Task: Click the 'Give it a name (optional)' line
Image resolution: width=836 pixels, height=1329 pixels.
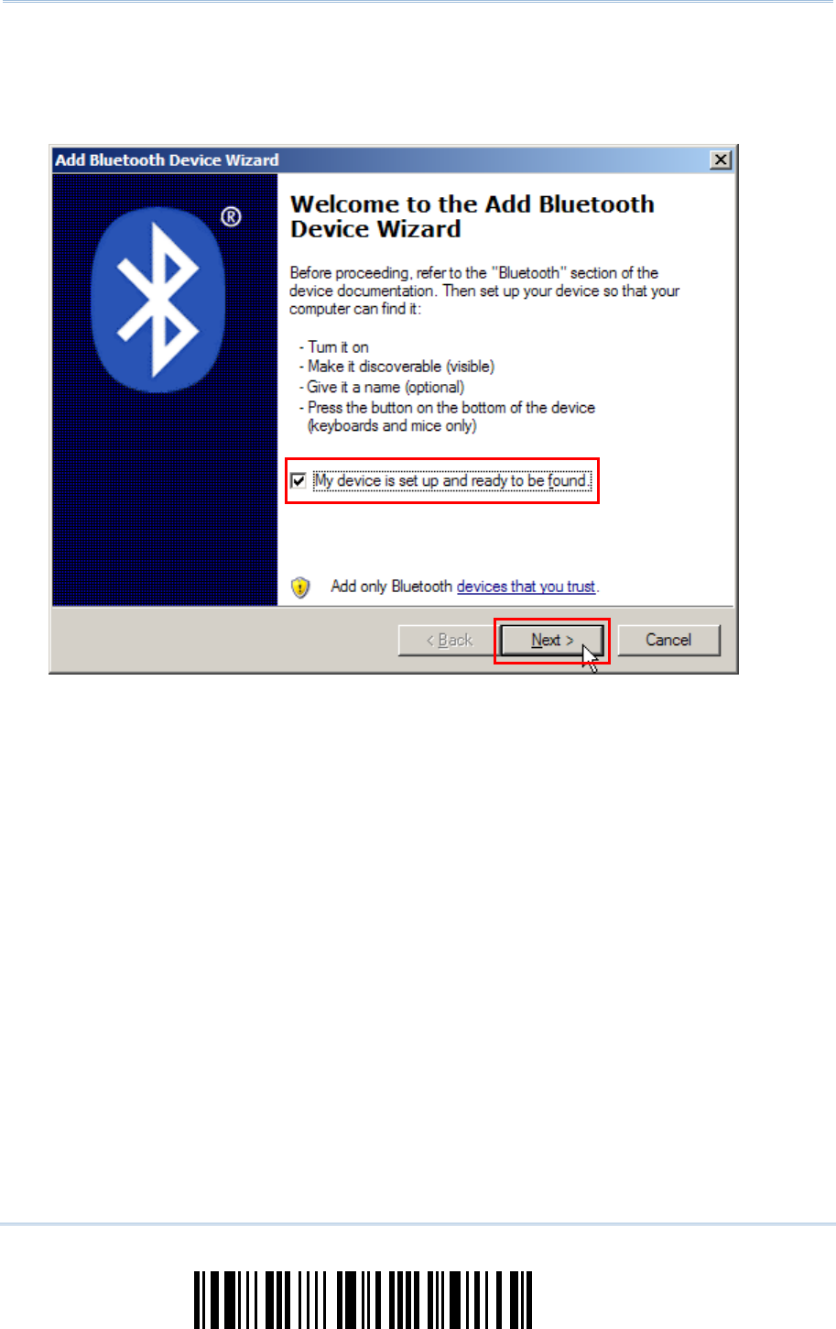Action: coord(382,387)
